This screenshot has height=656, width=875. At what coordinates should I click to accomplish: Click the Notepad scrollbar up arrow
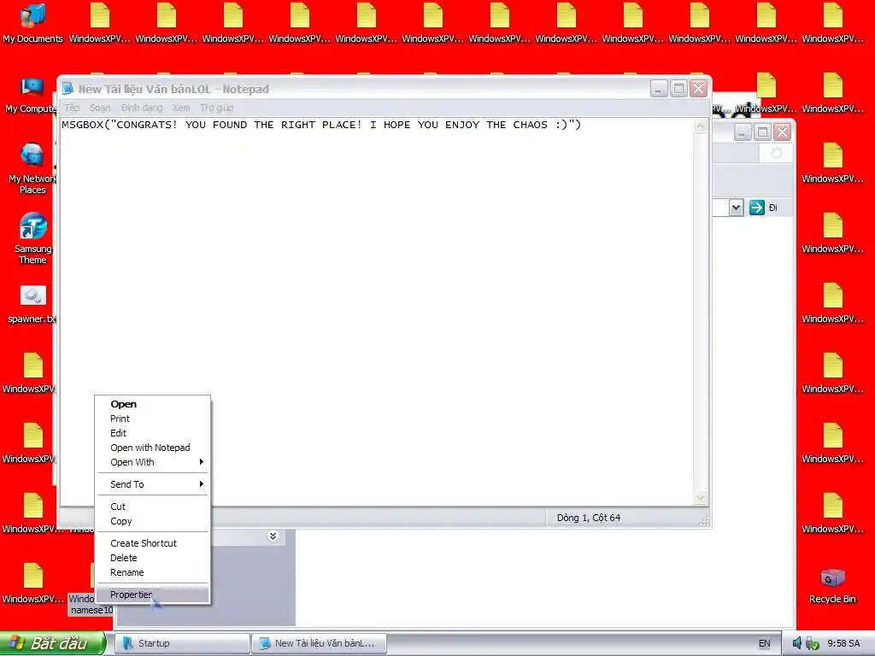pyautogui.click(x=701, y=126)
